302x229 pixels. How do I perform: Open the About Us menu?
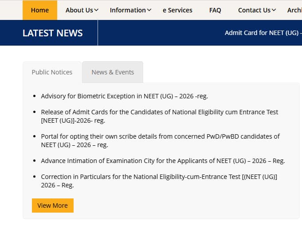(78, 10)
